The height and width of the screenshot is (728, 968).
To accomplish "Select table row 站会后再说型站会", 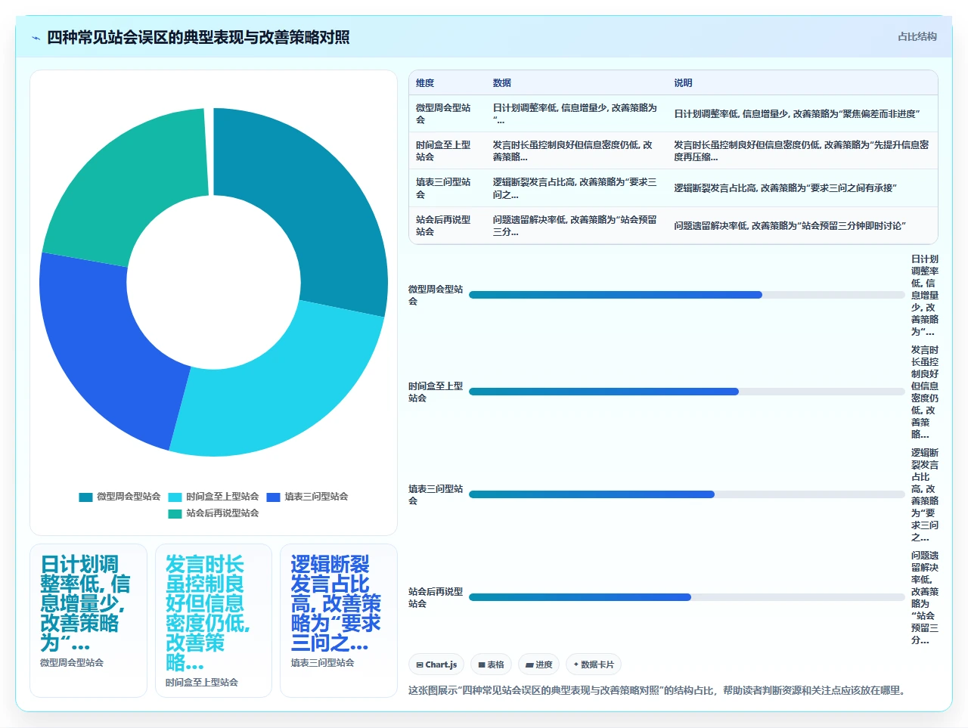I will point(673,225).
